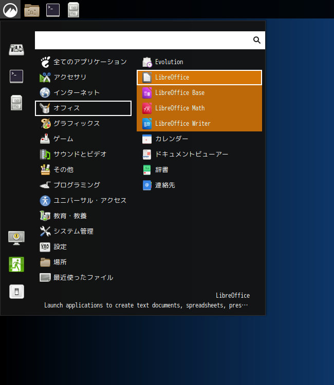
Task: Select the オフィス category
Action: point(83,108)
